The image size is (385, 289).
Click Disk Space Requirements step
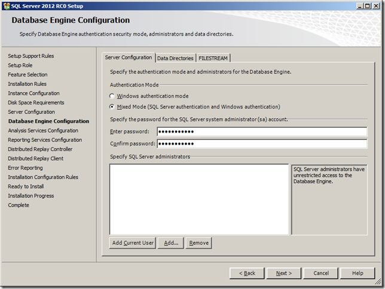pyautogui.click(x=36, y=103)
